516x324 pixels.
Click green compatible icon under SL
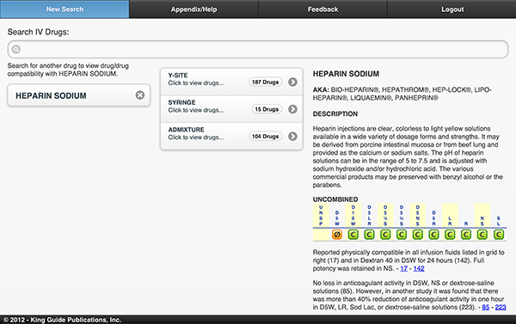[499, 235]
